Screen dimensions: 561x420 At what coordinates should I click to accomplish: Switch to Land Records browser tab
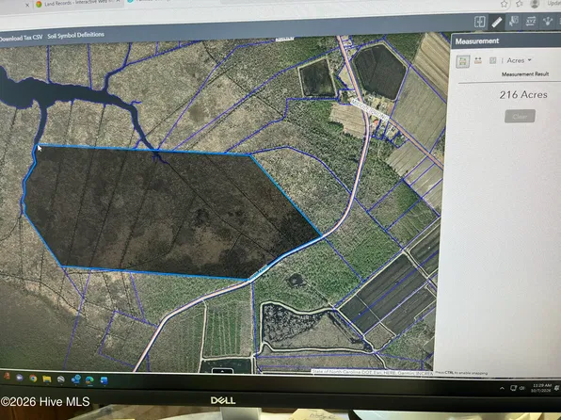pos(78,4)
